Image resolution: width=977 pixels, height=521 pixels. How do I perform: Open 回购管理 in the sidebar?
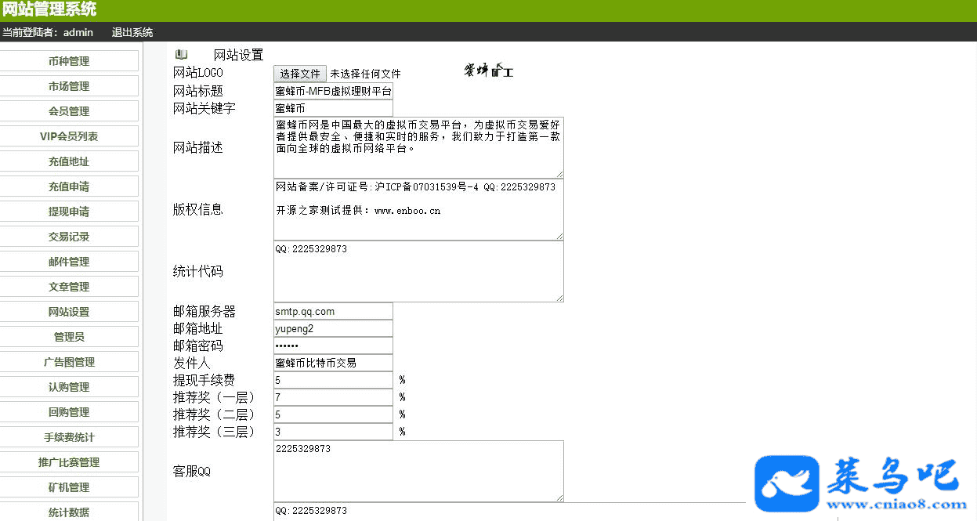click(69, 412)
